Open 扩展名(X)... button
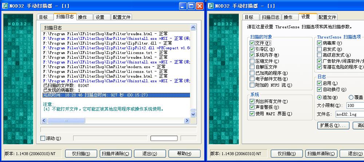 click(333, 125)
